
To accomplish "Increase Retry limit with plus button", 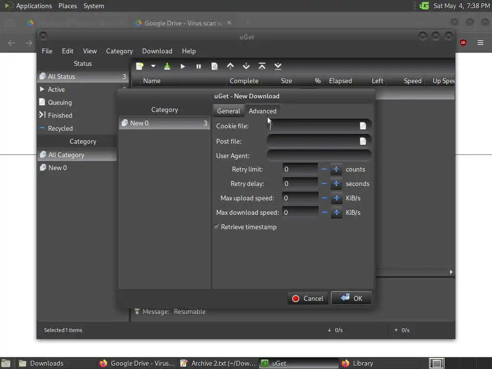I will tap(336, 170).
